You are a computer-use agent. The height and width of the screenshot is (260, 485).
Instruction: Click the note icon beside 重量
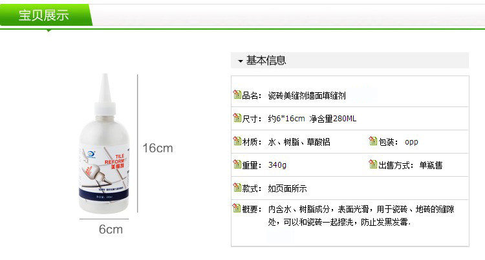click(x=237, y=164)
